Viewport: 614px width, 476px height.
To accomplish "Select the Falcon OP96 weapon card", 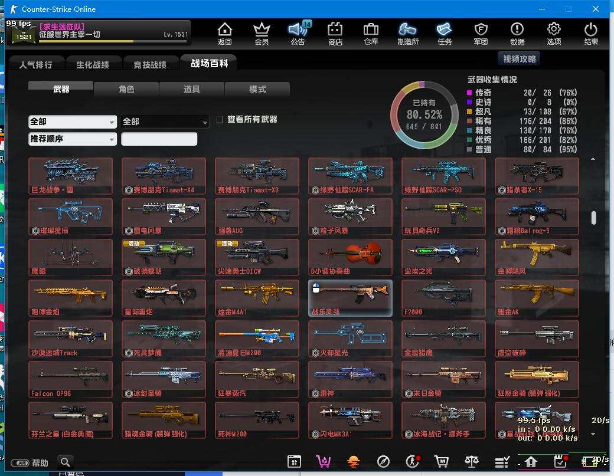I will 70,379.
